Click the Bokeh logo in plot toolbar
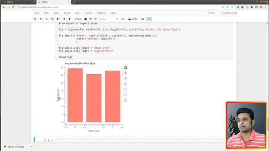 click(x=125, y=68)
